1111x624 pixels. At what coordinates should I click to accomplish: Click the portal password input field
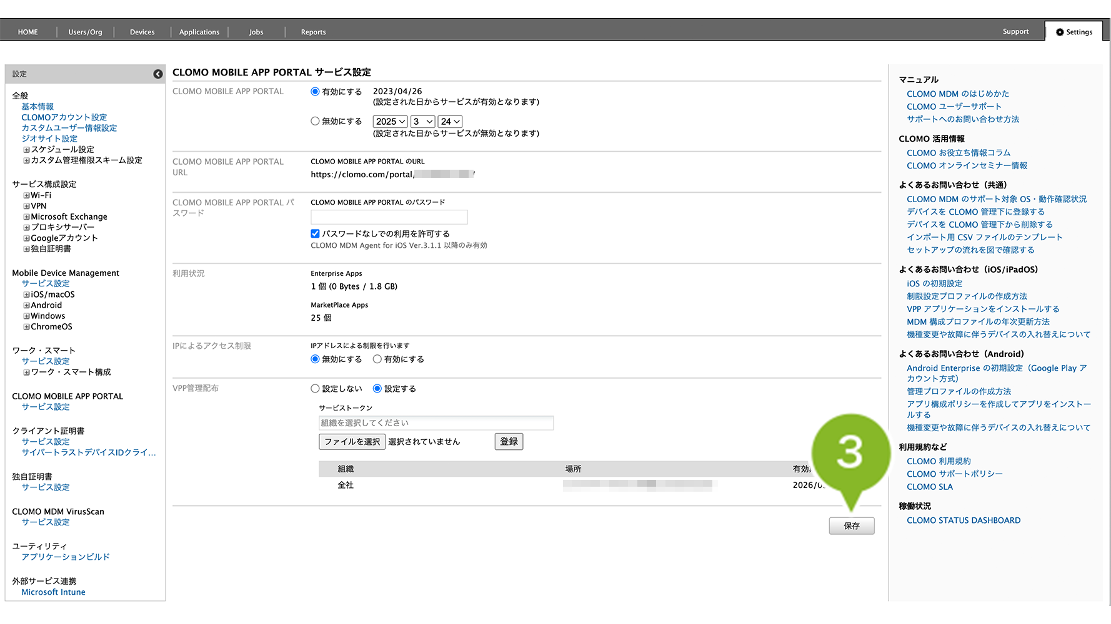coord(389,217)
